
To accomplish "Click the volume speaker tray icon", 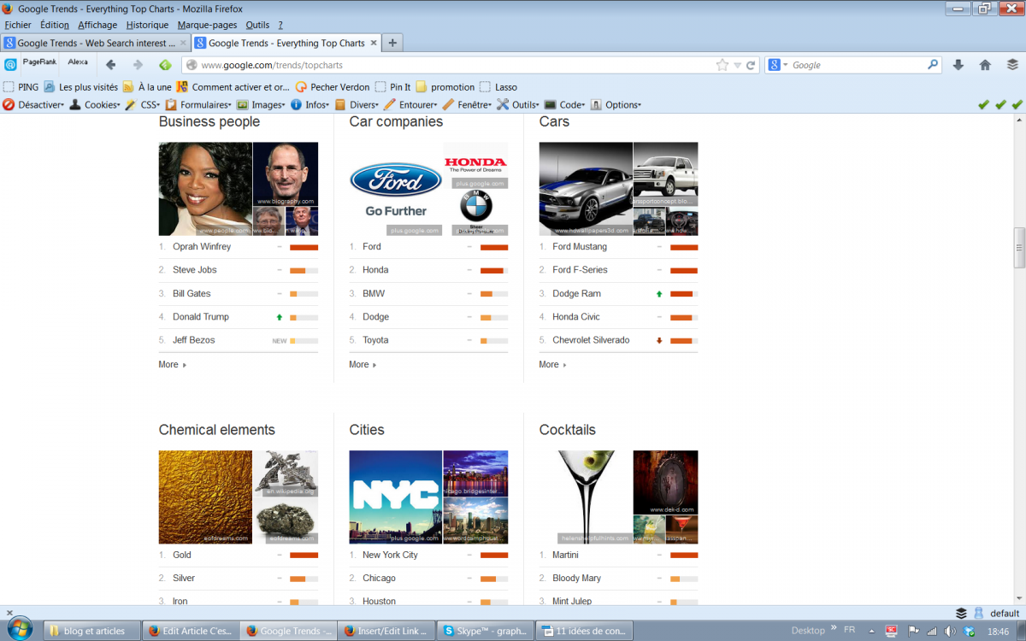I will click(951, 631).
